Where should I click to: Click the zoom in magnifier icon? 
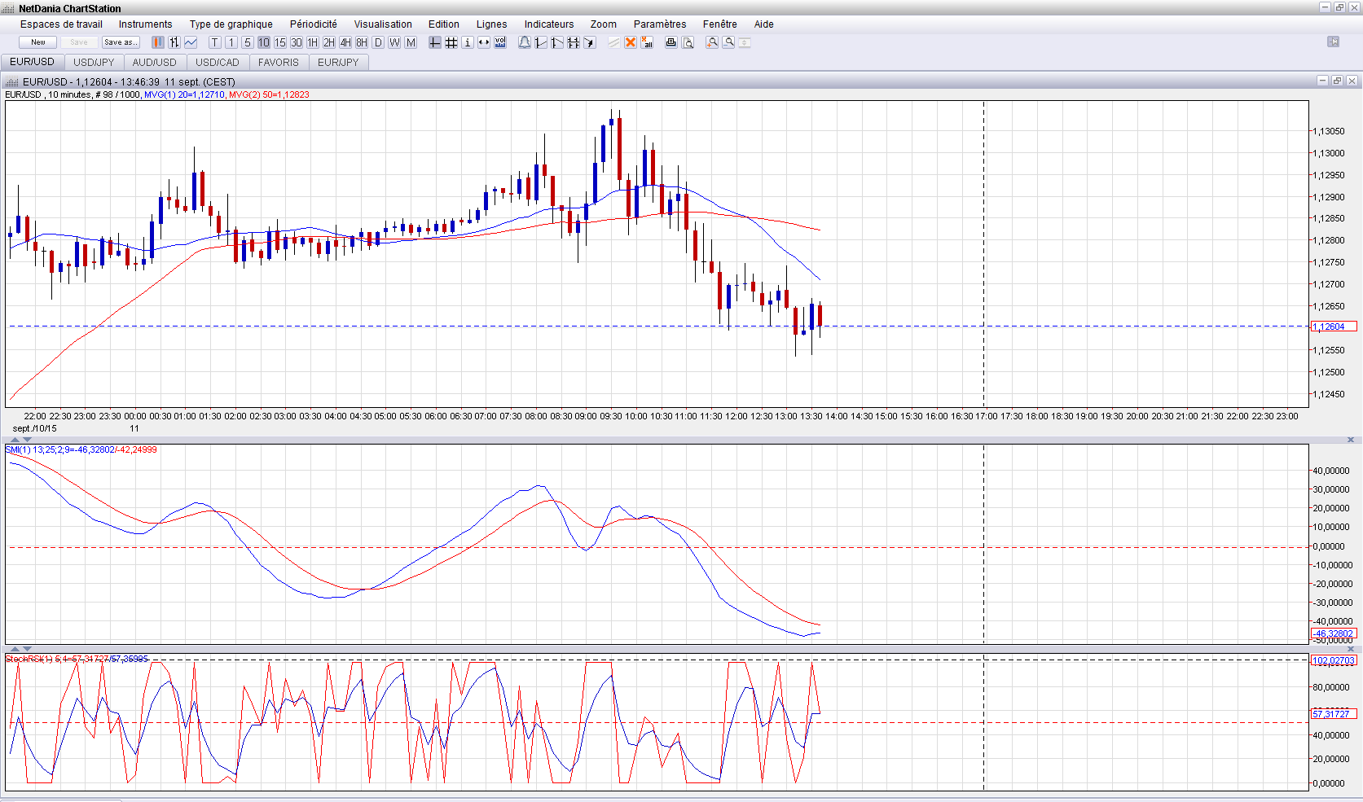[x=712, y=42]
